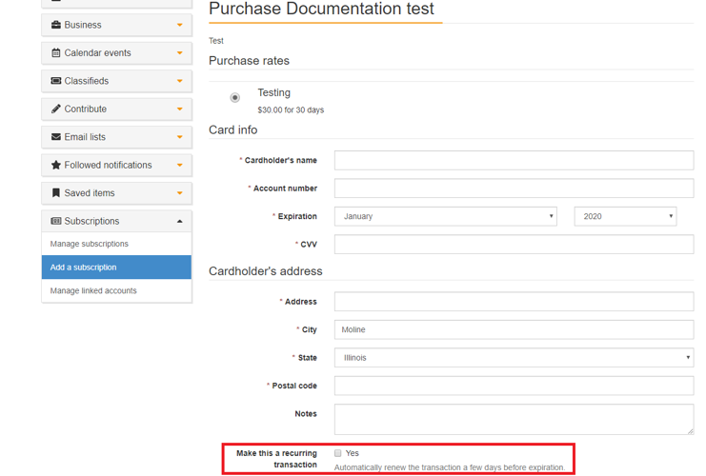Screen dimensions: 706x476
Task: Expand the Followed notifications section arrow
Action: (180, 165)
